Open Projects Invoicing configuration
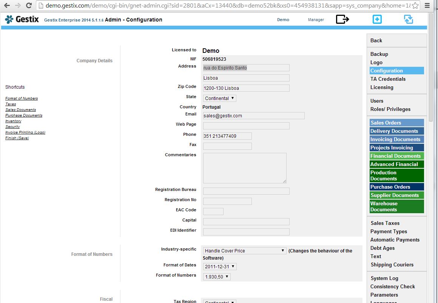This screenshot has width=438, height=303. click(x=397, y=148)
